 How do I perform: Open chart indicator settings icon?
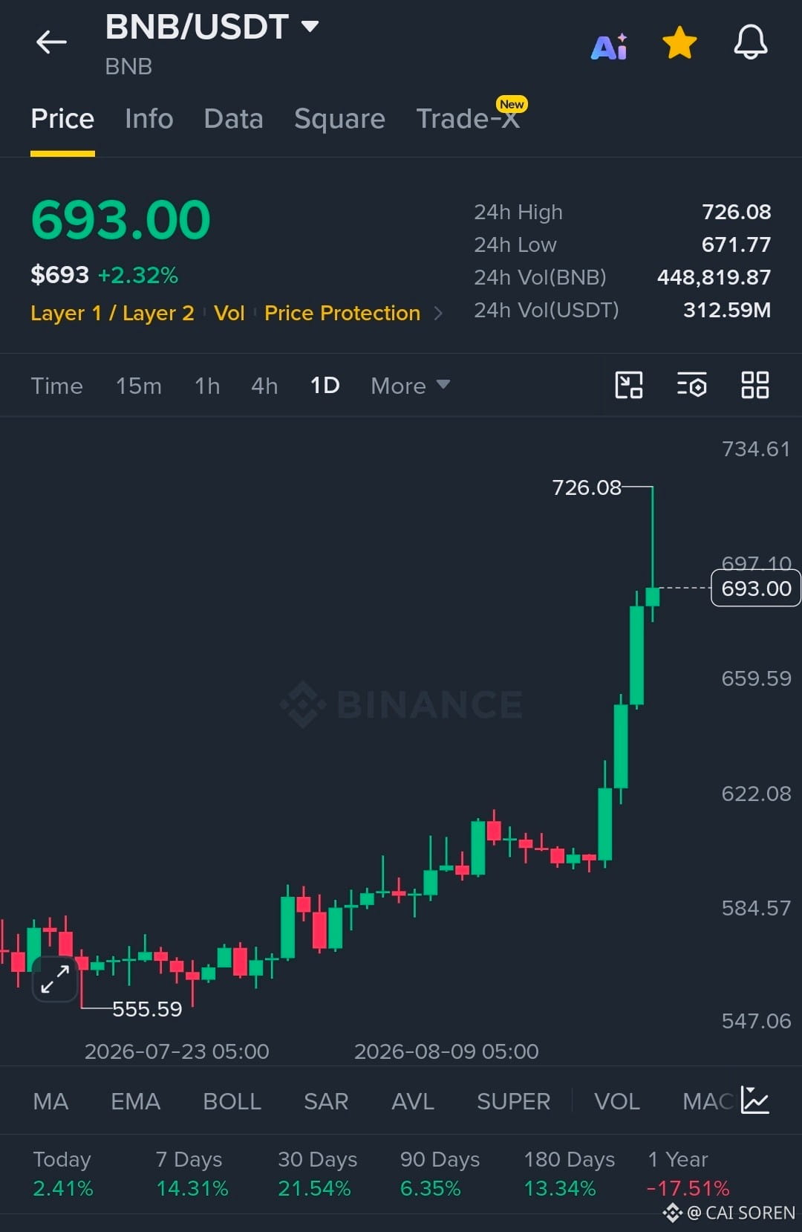pyautogui.click(x=691, y=385)
